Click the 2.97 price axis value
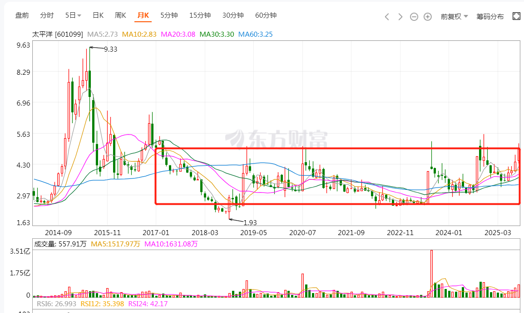The image size is (524, 313). tap(24, 196)
